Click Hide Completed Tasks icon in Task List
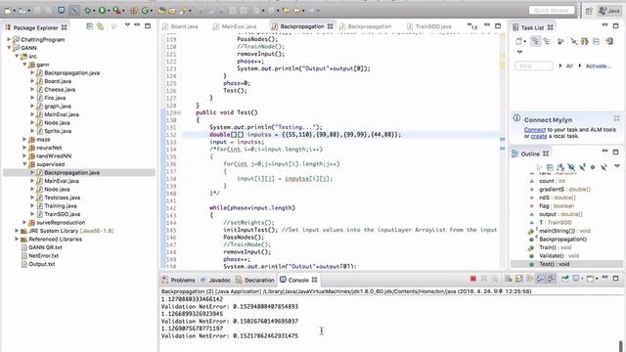The height and width of the screenshot is (352, 626). click(x=574, y=41)
